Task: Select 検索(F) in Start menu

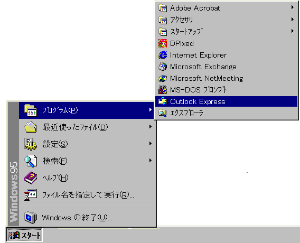Action: coord(87,161)
